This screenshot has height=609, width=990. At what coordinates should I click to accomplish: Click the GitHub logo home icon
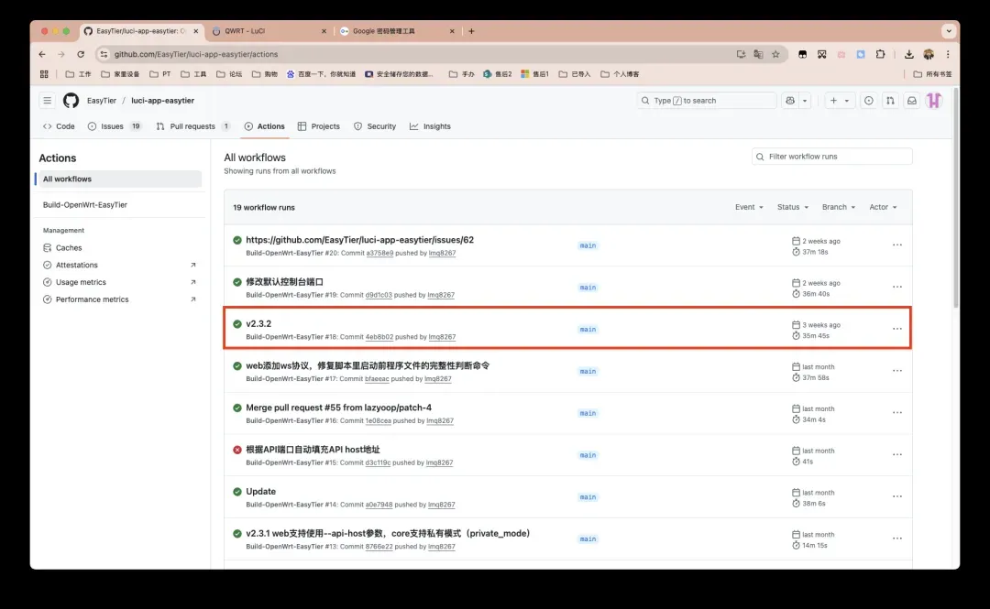coord(71,101)
